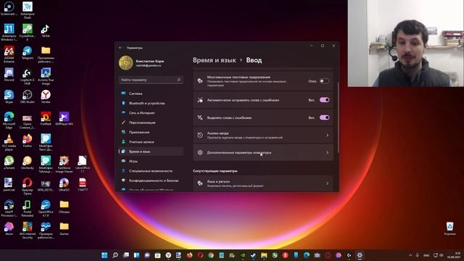Screen dimensions: 464x261
Task: Open Система in Settings sidebar
Action: (151, 94)
